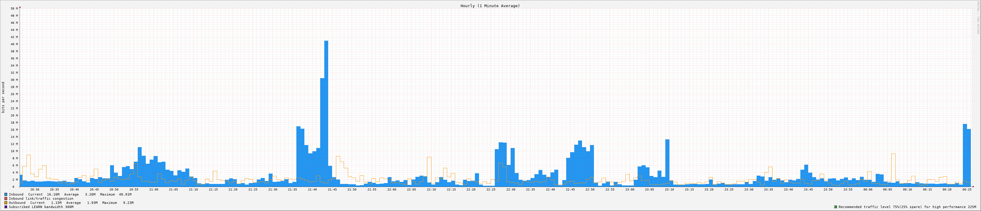Click the 'Inbound link/traffic congestion' legend text
This screenshot has width=981, height=211.
(41, 199)
